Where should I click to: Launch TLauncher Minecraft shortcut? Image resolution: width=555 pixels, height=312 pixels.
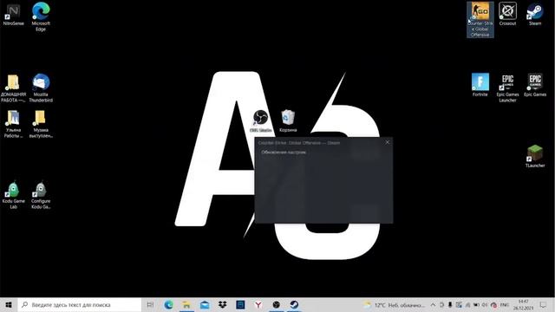click(535, 156)
